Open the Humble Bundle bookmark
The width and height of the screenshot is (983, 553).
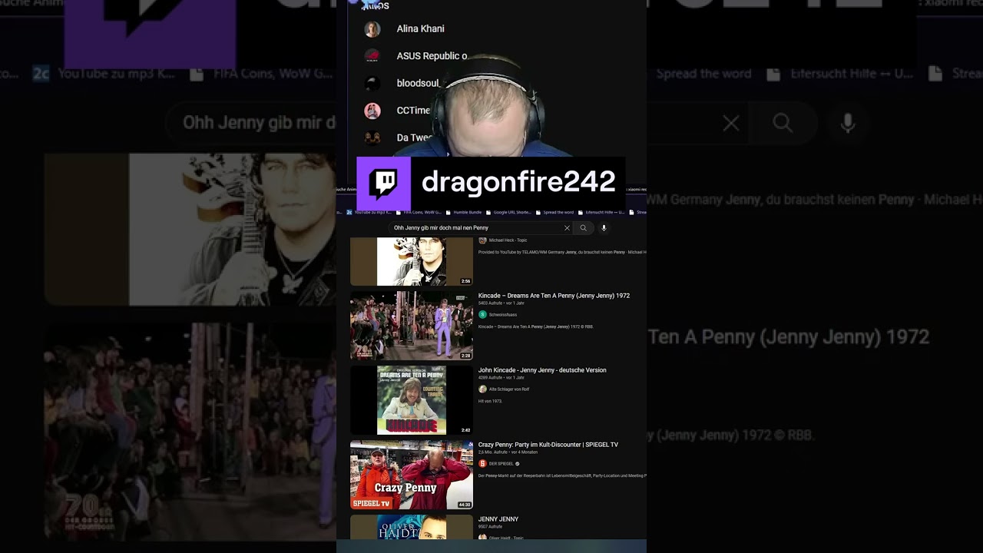(464, 212)
